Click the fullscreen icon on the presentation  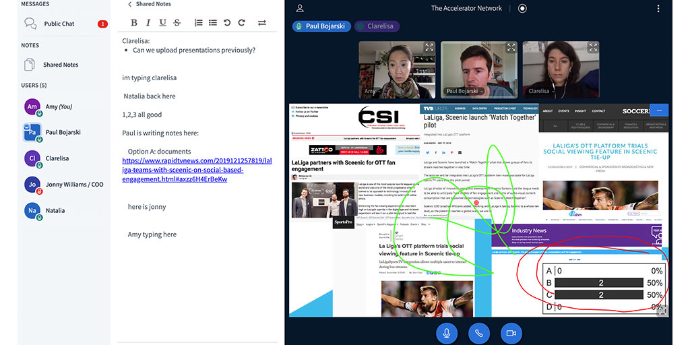(662, 310)
